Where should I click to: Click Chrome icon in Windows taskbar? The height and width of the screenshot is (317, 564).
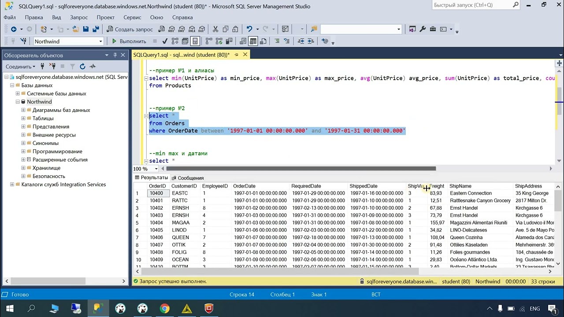pos(164,308)
